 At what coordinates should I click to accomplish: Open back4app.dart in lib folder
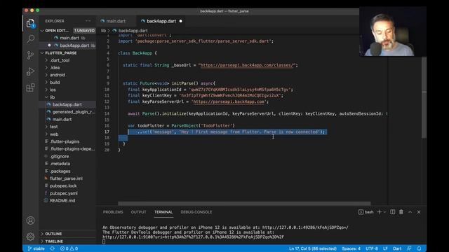67,104
